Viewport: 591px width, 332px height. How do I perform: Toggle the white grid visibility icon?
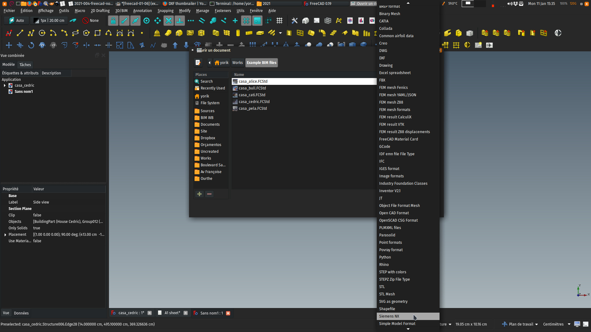coord(279,21)
